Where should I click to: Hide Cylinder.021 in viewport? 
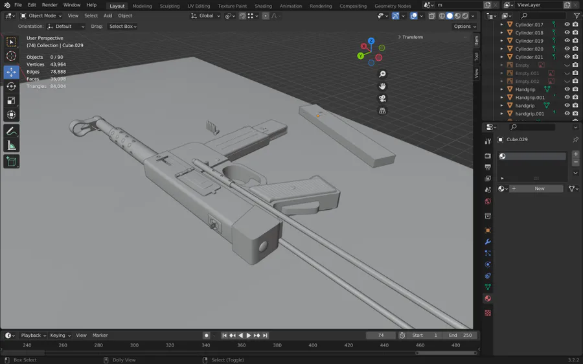[567, 56]
